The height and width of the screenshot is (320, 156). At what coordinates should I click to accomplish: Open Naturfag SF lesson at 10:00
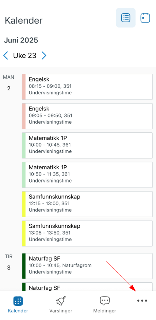coord(87,266)
